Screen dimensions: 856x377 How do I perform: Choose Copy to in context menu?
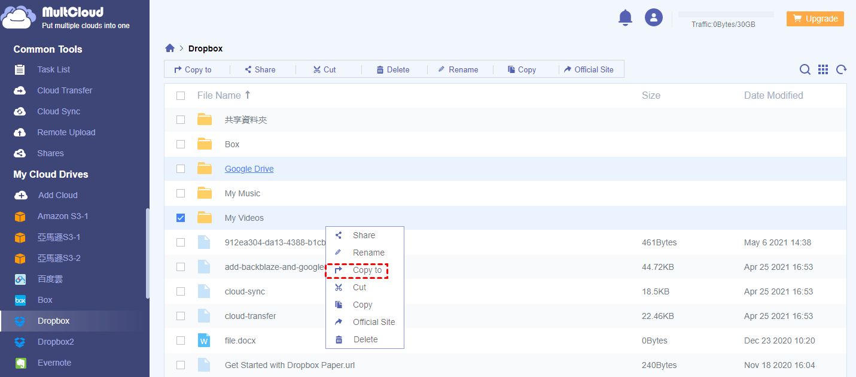365,270
